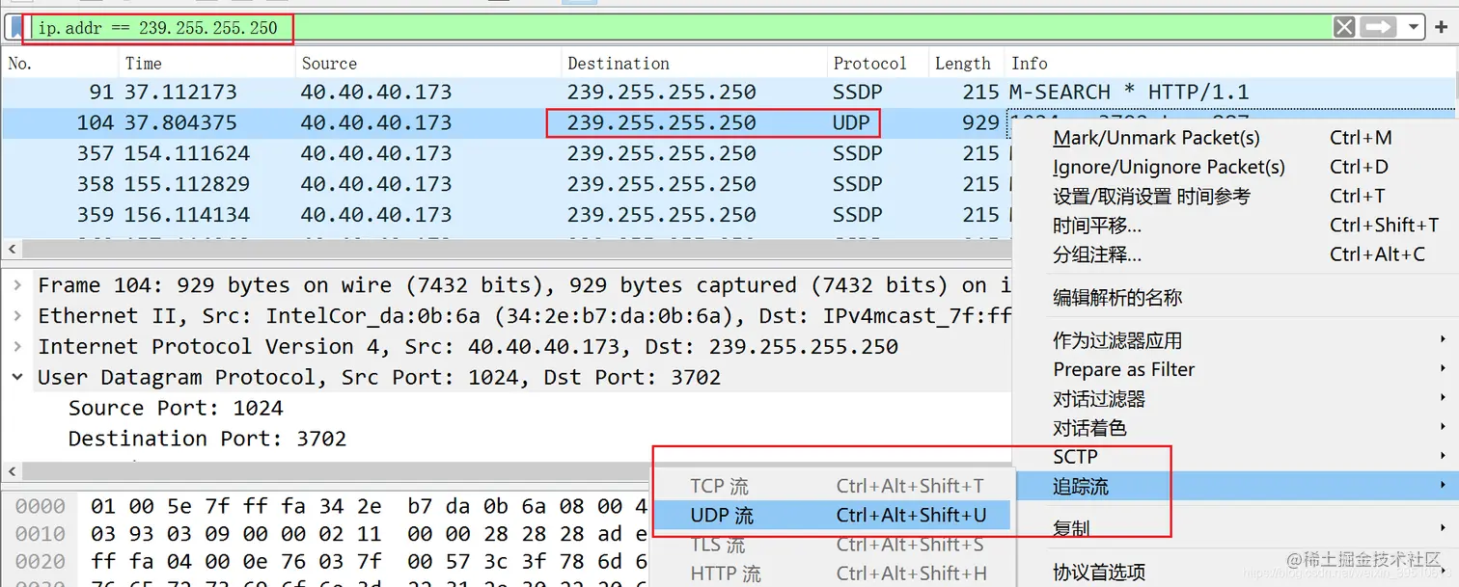Screen dimensions: 1459x587
Task: Choose 编辑解析的名称 menu item
Action: pyautogui.click(x=1235, y=298)
